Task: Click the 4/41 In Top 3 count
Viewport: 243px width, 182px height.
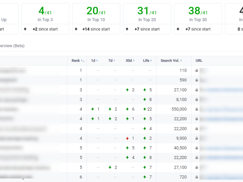Action: tap(45, 11)
